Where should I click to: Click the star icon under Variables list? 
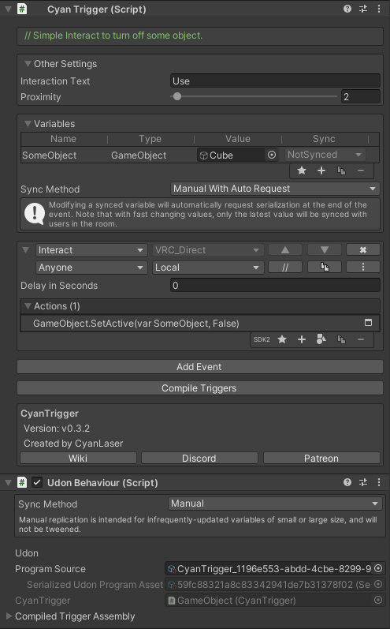tap(302, 170)
